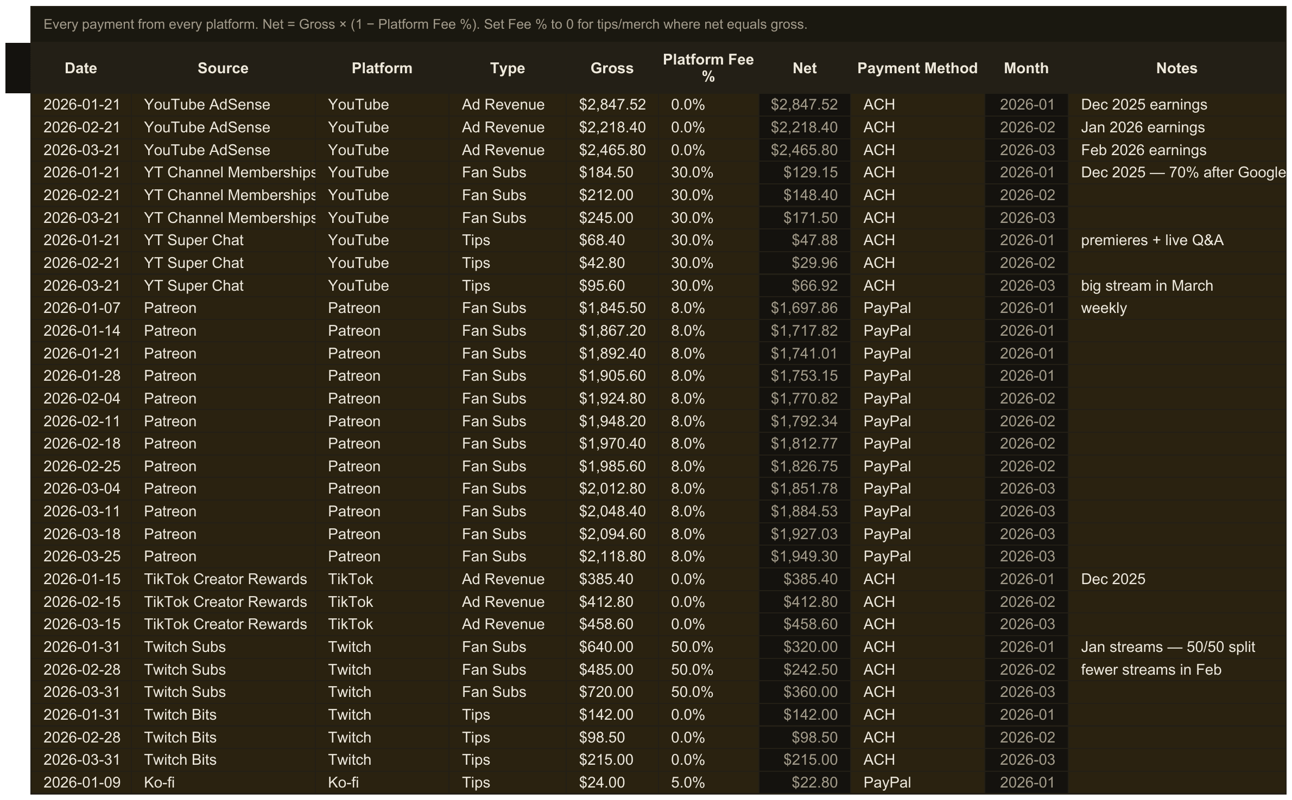
Task: Click the note 'big stream in March'
Action: pyautogui.click(x=1147, y=286)
